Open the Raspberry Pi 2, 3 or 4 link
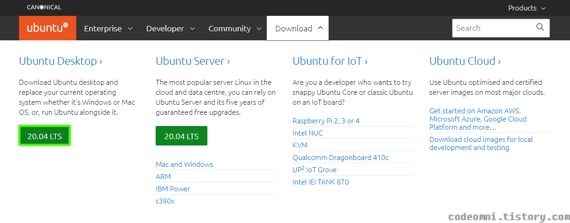Screen dimensions: 570x223 [x=326, y=121]
